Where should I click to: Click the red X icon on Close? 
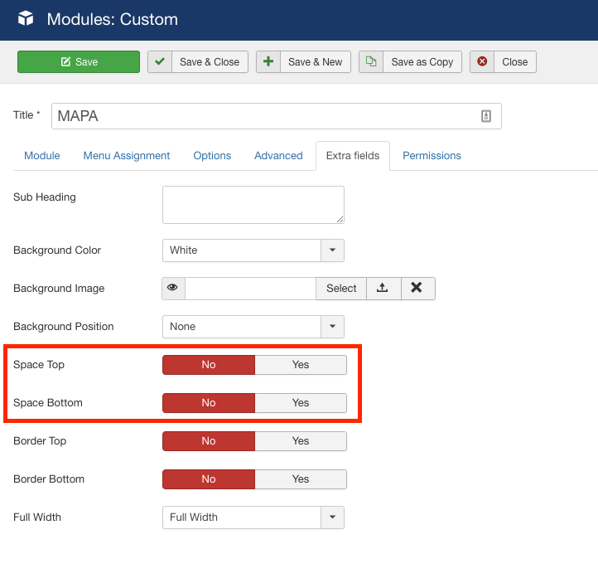pyautogui.click(x=482, y=62)
